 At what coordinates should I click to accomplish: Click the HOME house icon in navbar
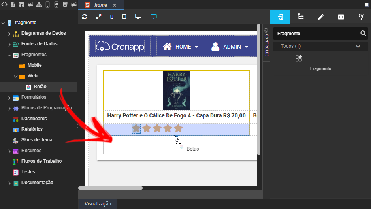click(x=167, y=47)
